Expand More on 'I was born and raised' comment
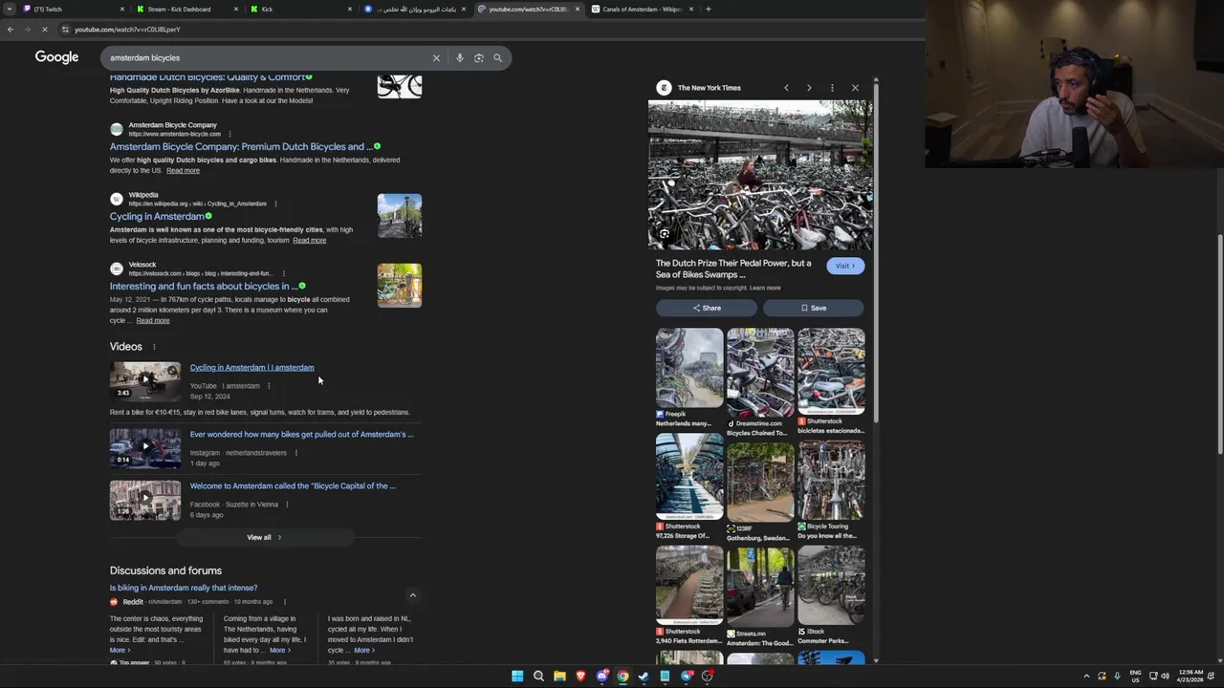Image resolution: width=1224 pixels, height=688 pixels. pos(363,650)
